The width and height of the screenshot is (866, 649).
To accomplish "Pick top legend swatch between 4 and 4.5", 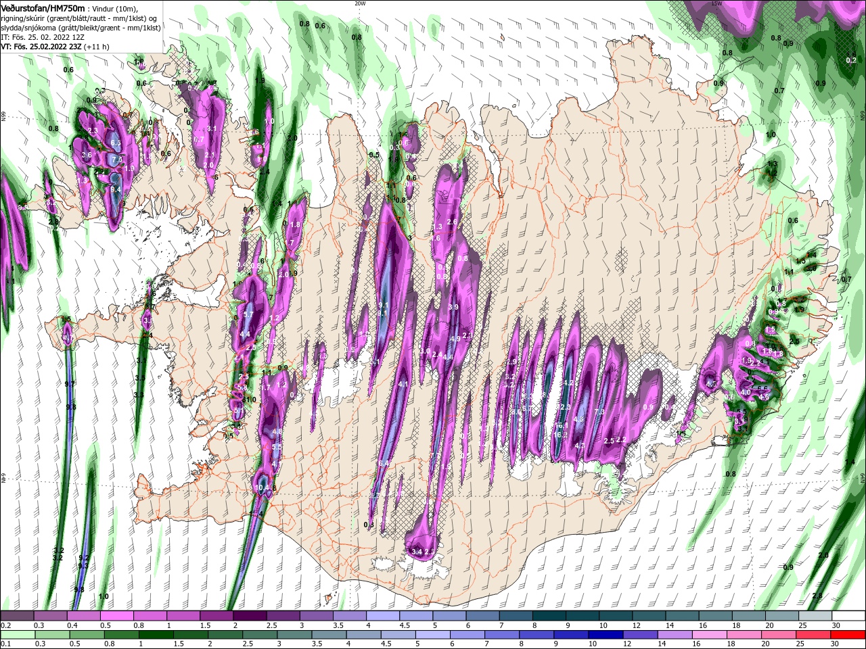I will click(383, 616).
